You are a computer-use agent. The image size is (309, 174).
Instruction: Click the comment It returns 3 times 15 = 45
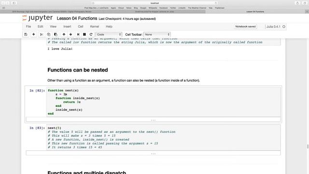click(75, 147)
